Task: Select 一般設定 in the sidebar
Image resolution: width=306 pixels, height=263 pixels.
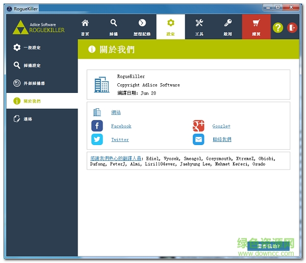Action: 42,47
